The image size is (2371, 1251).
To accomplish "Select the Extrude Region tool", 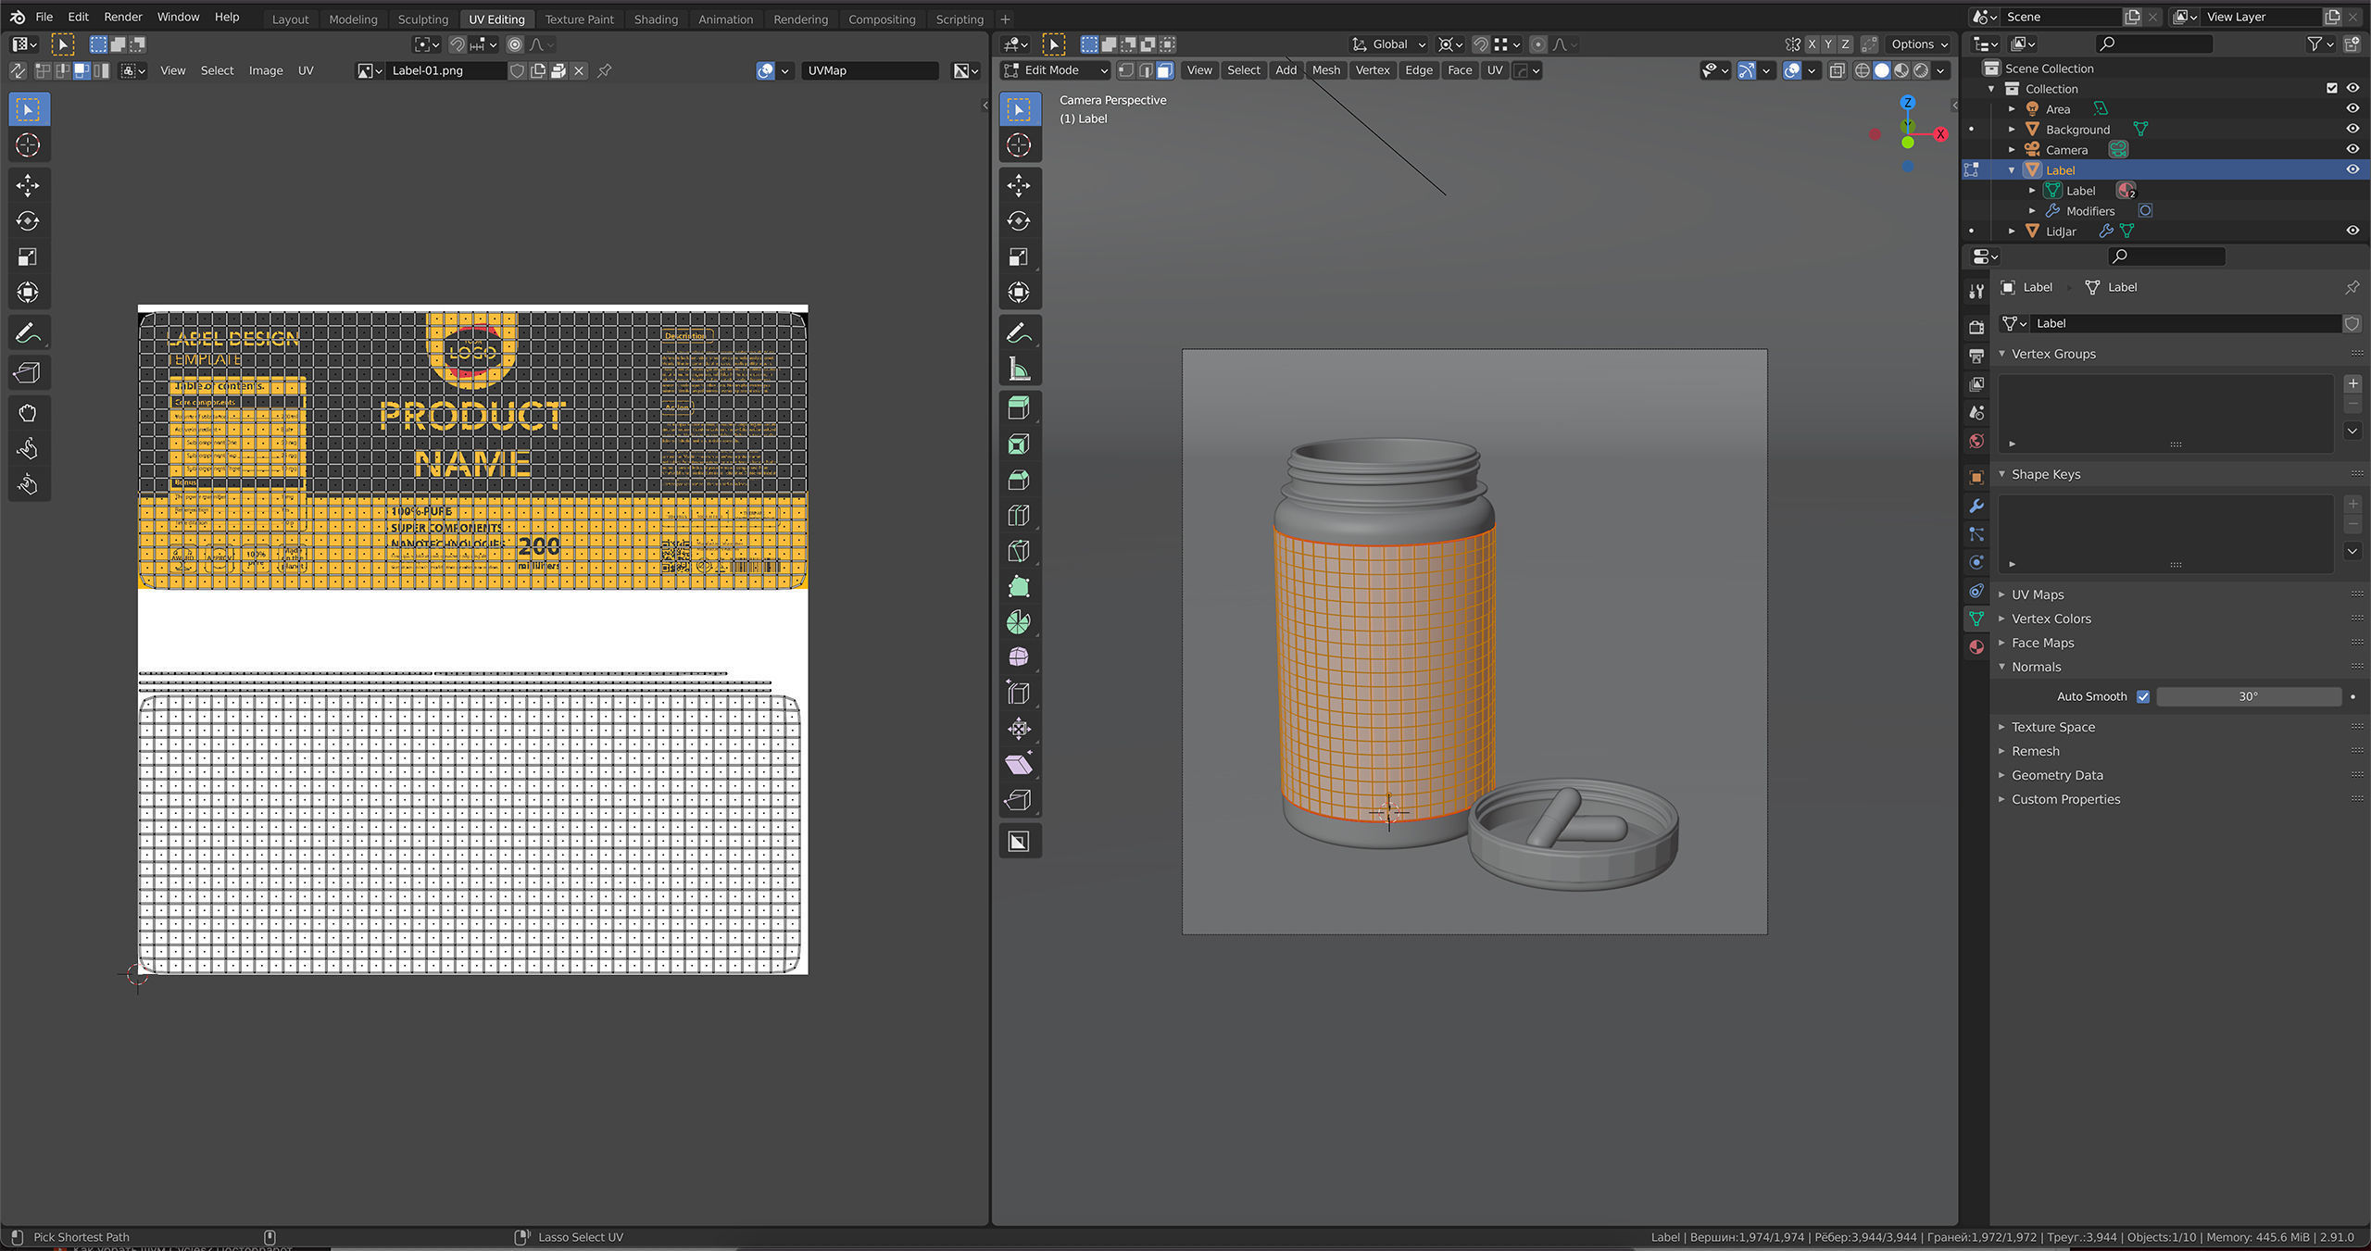I will coord(1019,408).
